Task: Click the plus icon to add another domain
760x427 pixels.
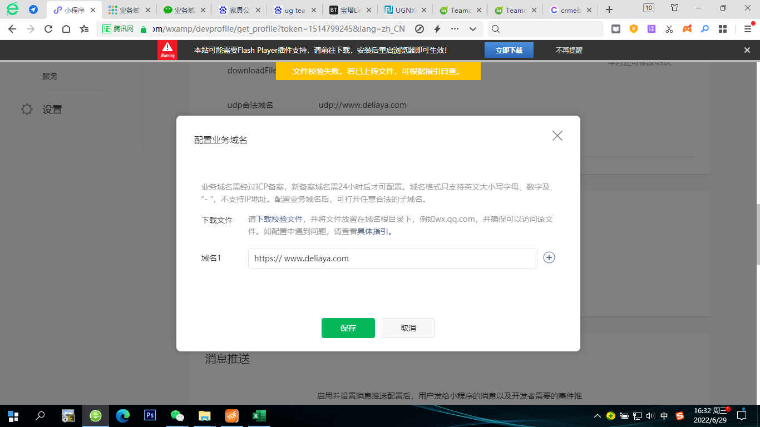Action: click(x=549, y=257)
